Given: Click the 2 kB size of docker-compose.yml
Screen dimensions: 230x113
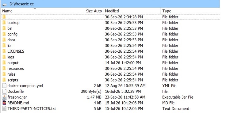Looking at the screenshot, I should [x=98, y=85].
